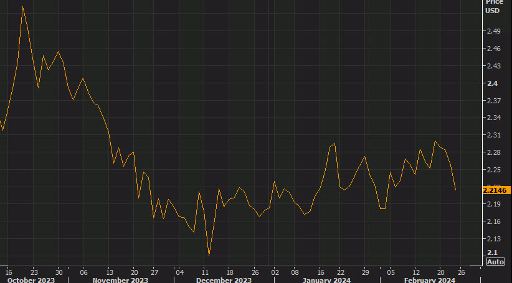Click the Auto scale button
This screenshot has height=283, width=512.
(x=495, y=262)
